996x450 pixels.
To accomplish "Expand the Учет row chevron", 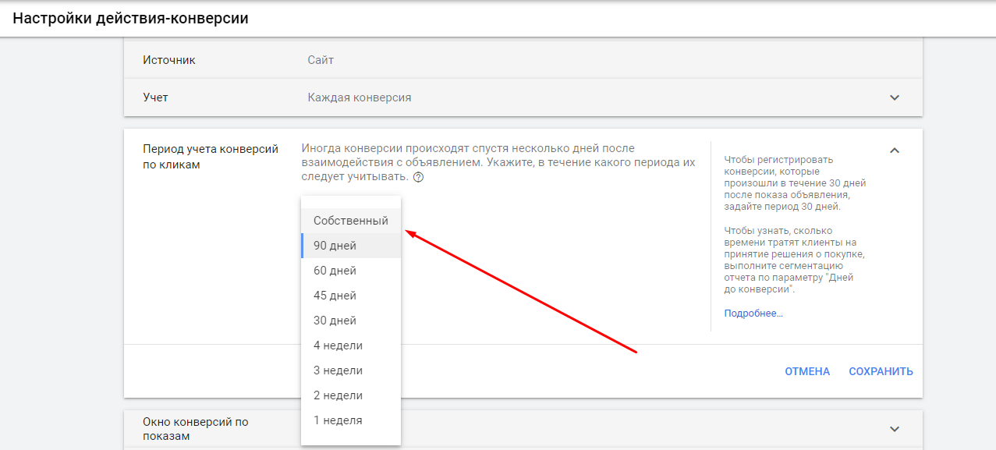I will [895, 97].
